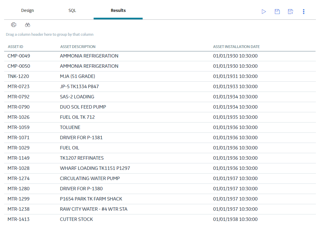Click WHARF LOADING TK1151 P1297 cell

click(95, 168)
